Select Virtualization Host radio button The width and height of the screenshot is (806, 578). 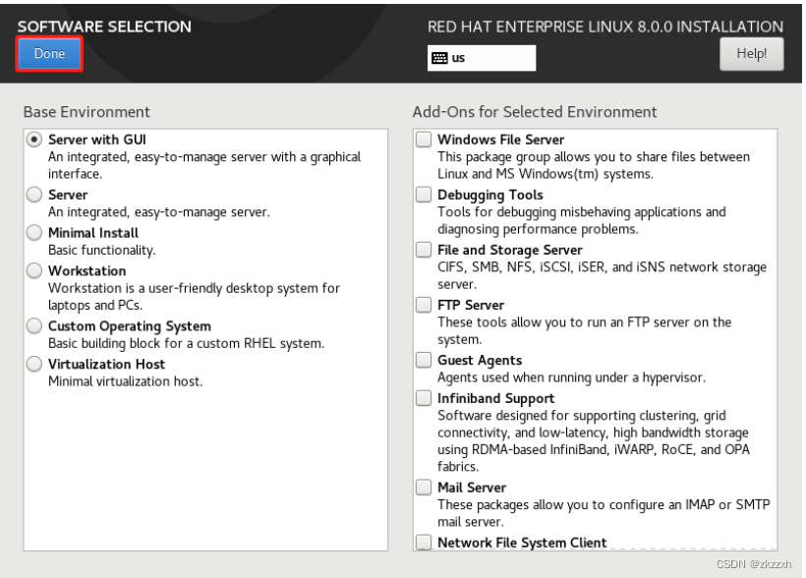[34, 364]
